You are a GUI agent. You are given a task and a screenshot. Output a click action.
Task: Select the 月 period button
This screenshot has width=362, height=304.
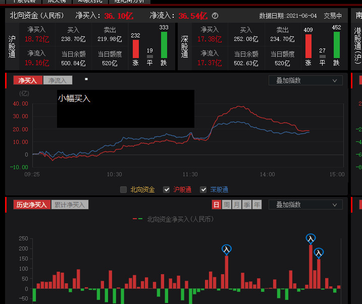coord(236,205)
